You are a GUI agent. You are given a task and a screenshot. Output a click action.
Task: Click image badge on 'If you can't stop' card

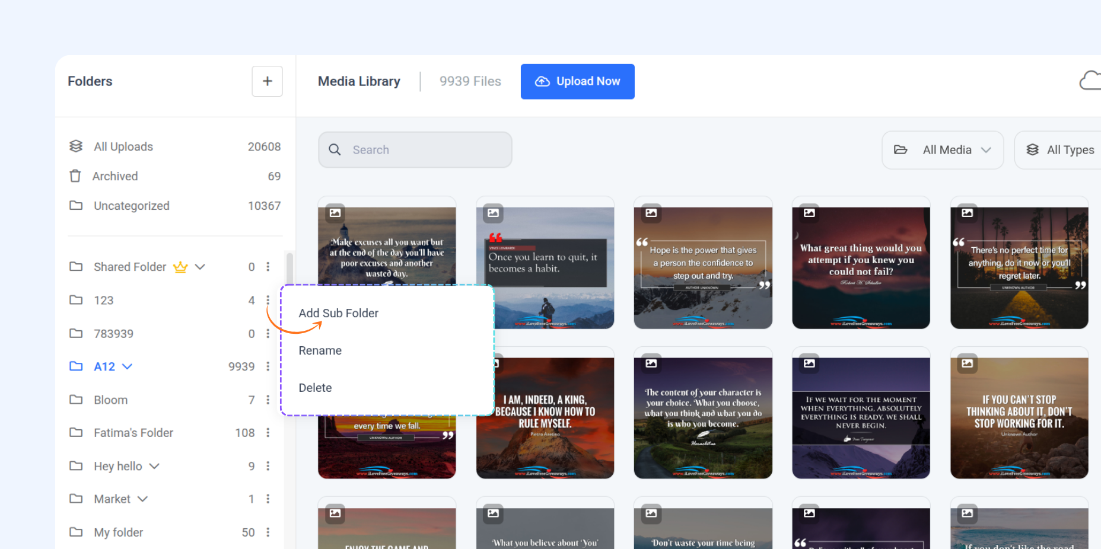[968, 363]
